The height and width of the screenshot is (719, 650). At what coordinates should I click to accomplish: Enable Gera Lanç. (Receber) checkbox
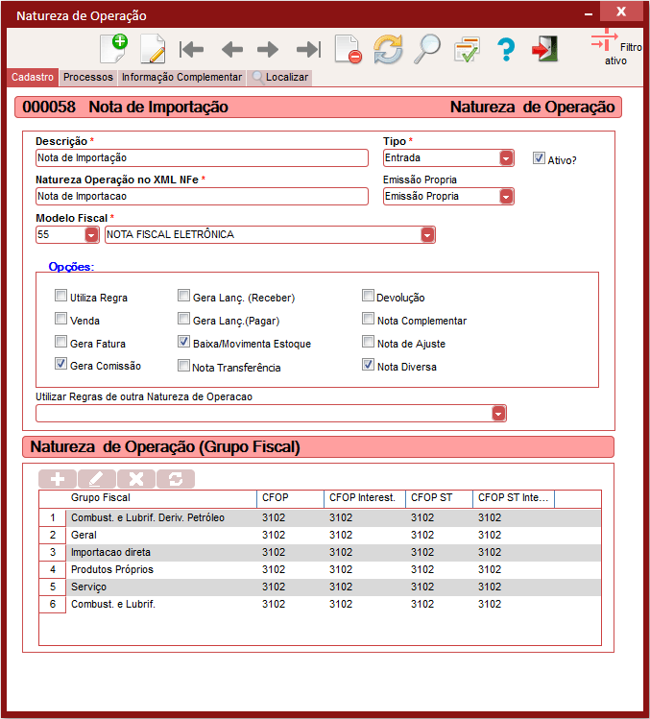183,296
